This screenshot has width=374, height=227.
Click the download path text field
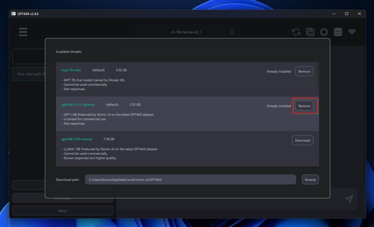[x=190, y=180]
